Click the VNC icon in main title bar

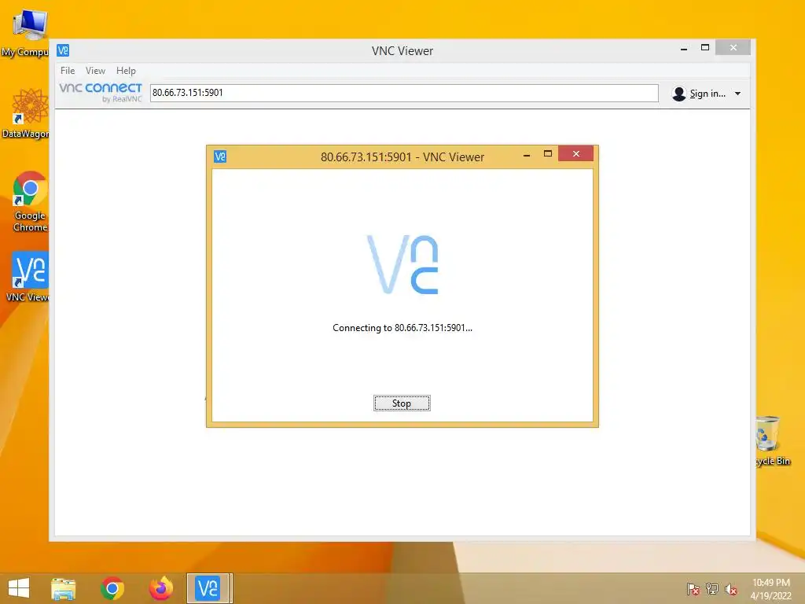(63, 50)
